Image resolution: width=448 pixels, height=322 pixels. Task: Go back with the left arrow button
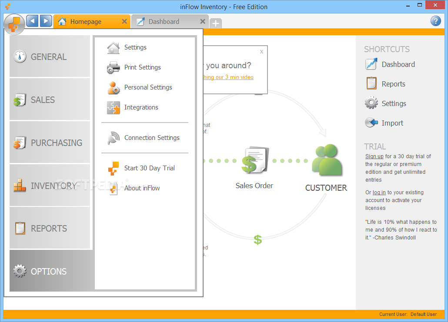pos(32,21)
